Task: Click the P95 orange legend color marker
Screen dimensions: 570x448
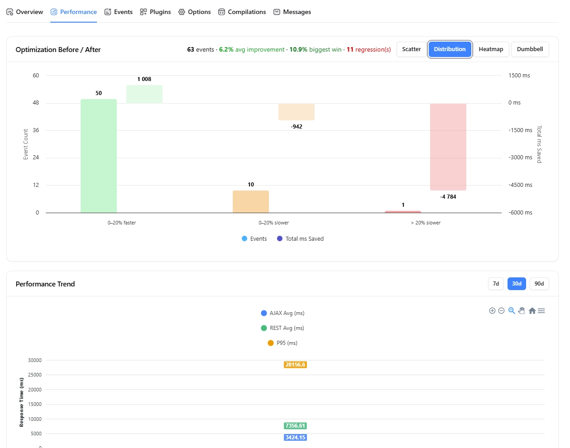Action: [x=271, y=343]
